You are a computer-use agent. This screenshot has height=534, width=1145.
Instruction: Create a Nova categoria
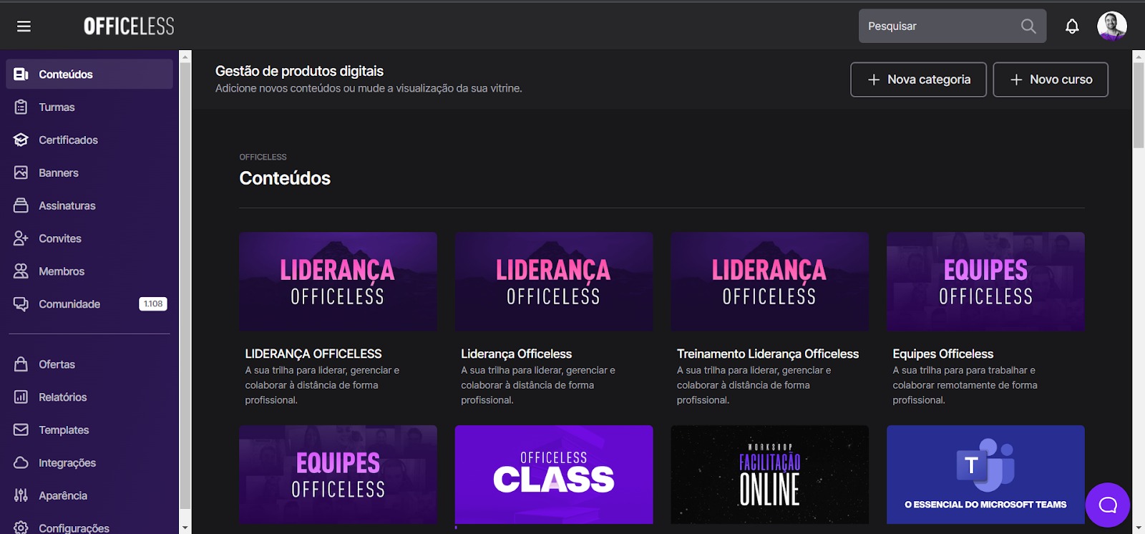[918, 79]
